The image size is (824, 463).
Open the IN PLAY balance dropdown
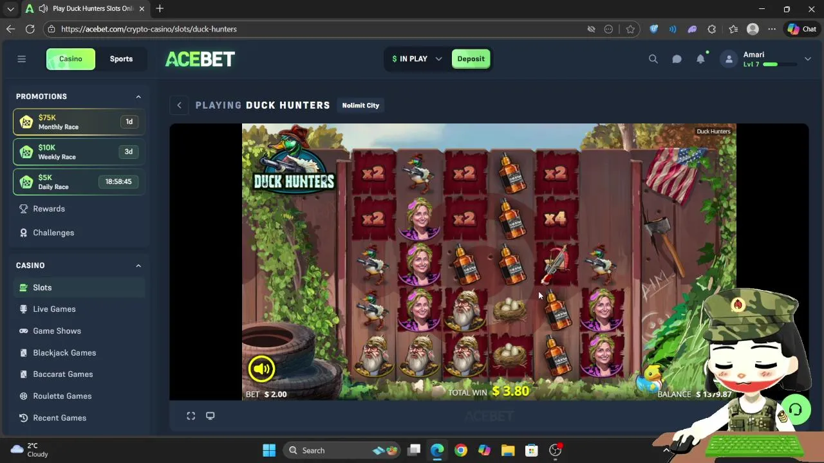click(x=417, y=59)
